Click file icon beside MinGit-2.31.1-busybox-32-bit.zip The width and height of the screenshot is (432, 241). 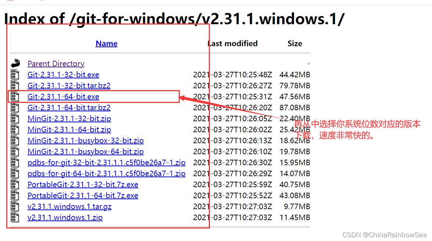pos(15,140)
